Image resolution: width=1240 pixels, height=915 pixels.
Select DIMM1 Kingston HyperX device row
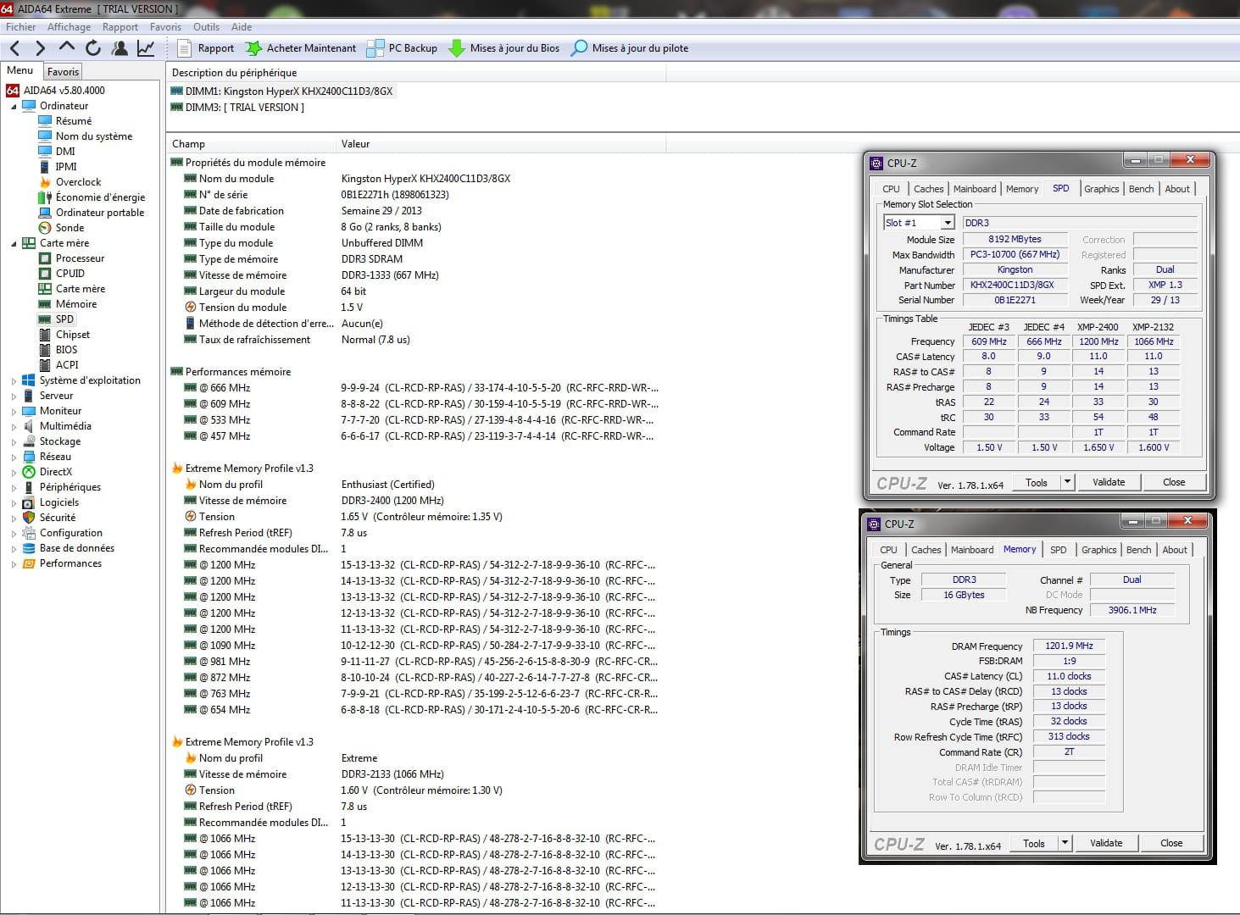coord(282,91)
